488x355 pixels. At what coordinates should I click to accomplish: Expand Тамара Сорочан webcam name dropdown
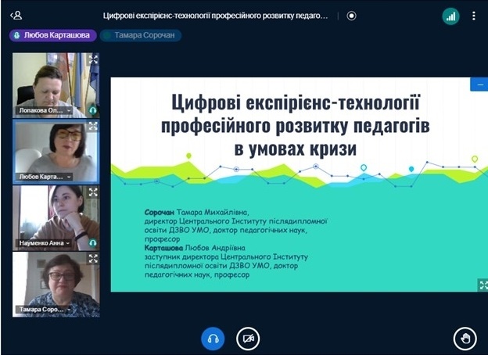pyautogui.click(x=68, y=310)
